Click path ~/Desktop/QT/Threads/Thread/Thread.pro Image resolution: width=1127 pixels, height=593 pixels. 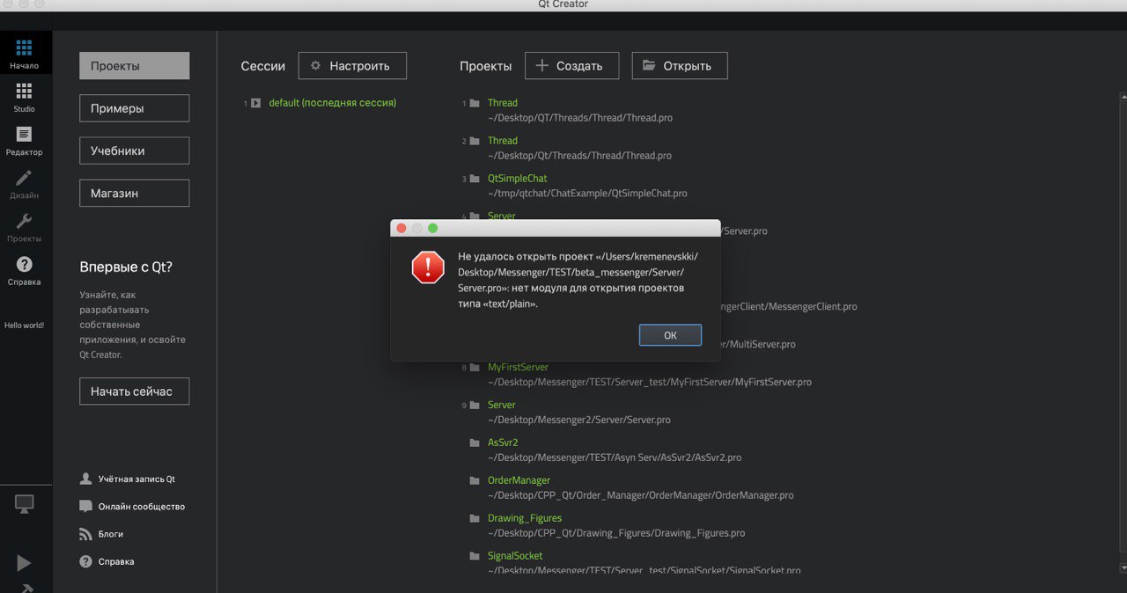580,118
